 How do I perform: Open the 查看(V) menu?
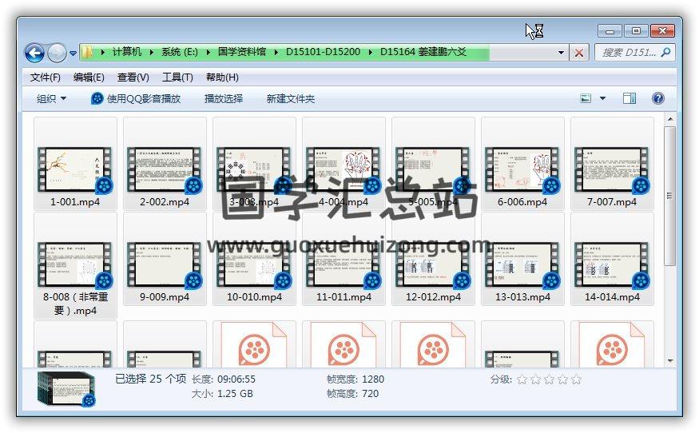(133, 77)
